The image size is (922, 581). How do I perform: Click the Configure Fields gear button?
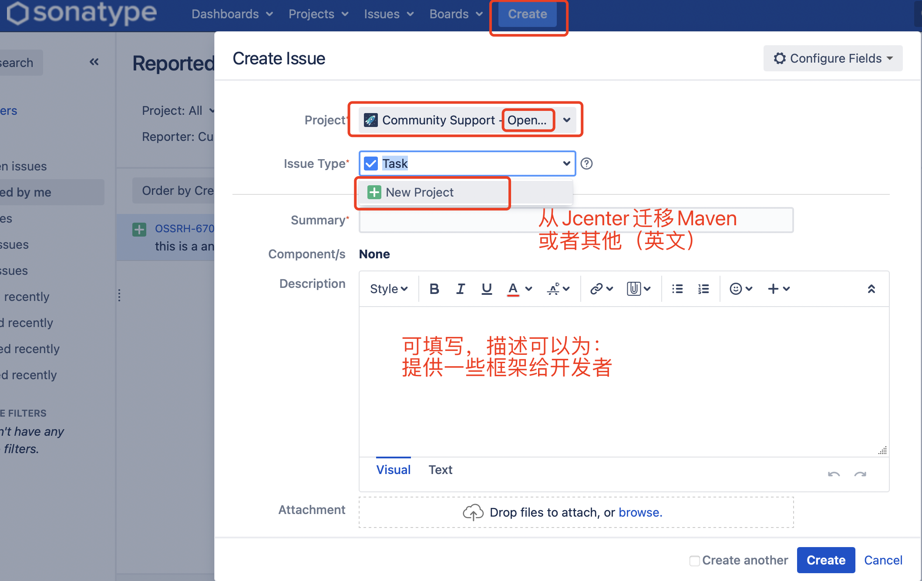click(833, 58)
